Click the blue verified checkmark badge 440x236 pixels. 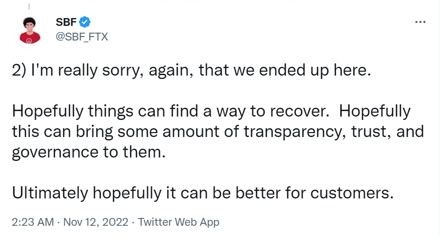tap(85, 21)
